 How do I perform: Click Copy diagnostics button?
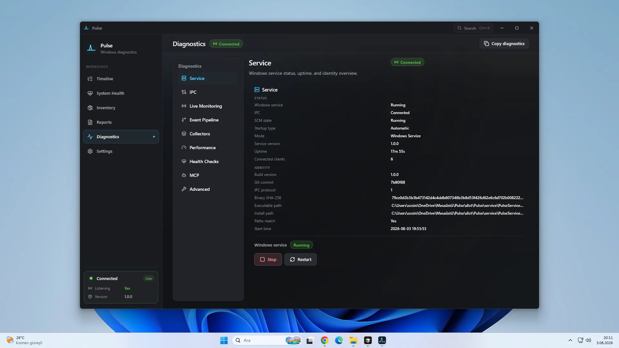point(504,43)
